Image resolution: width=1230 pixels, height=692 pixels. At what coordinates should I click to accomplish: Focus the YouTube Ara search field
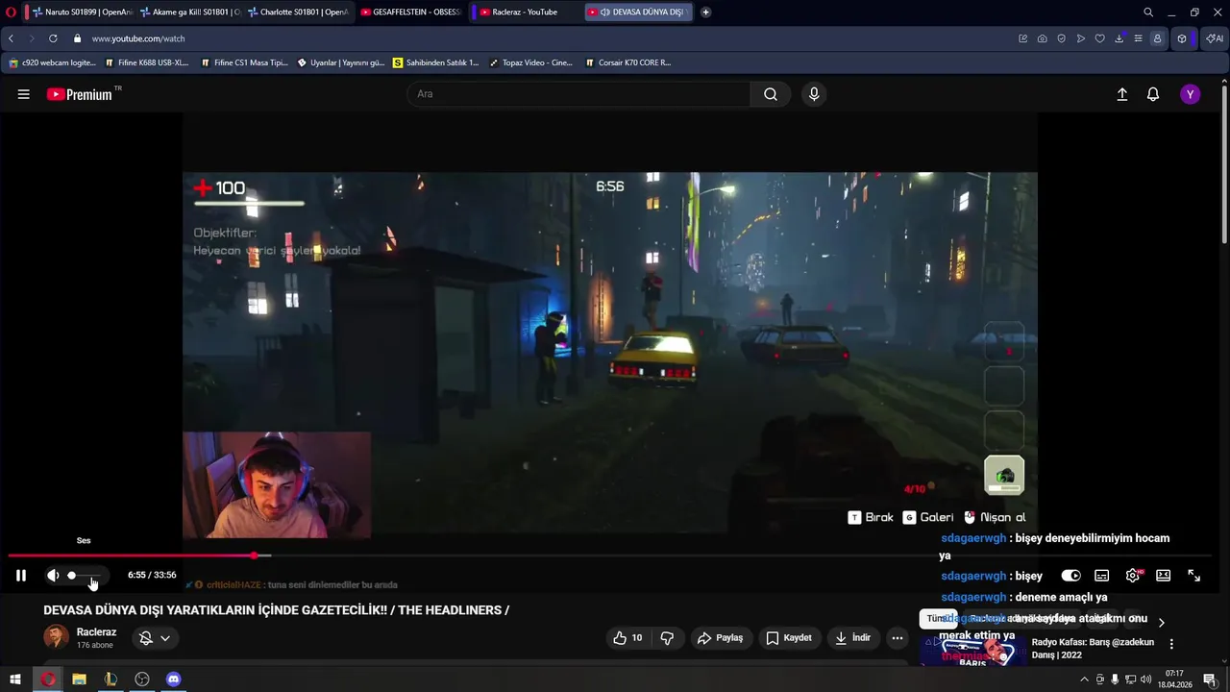[x=578, y=94]
